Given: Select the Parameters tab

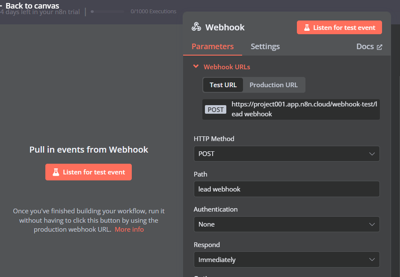Looking at the screenshot, I should pyautogui.click(x=213, y=47).
